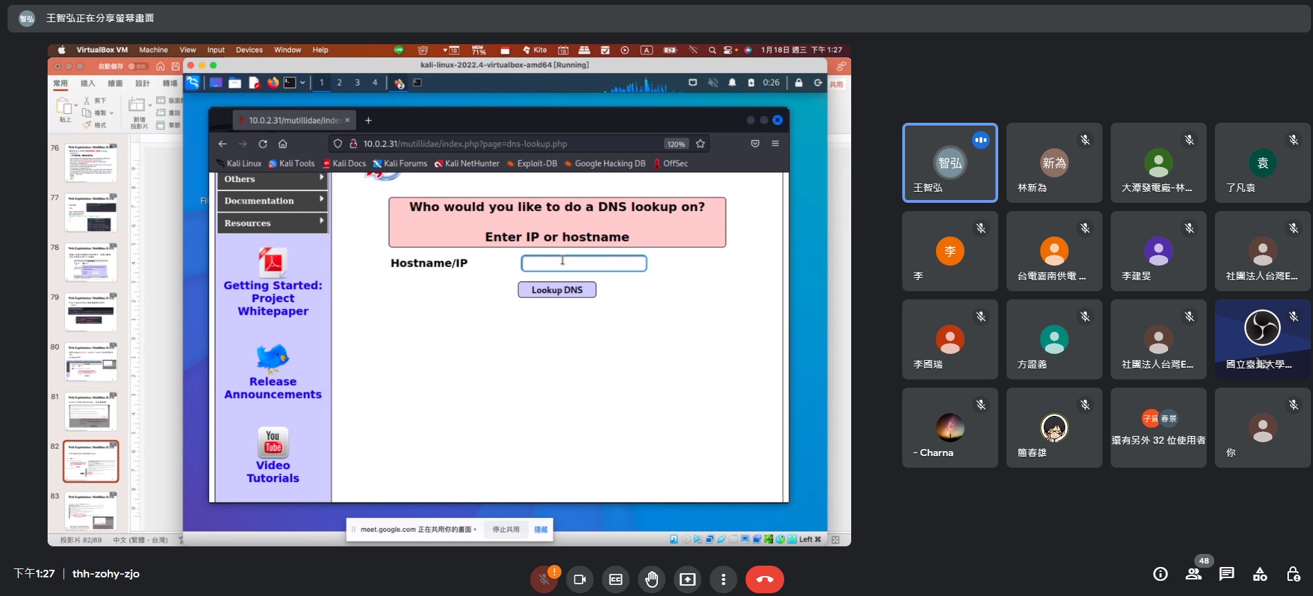The image size is (1313, 596).
Task: Expand the Resources sidebar menu
Action: [x=273, y=223]
